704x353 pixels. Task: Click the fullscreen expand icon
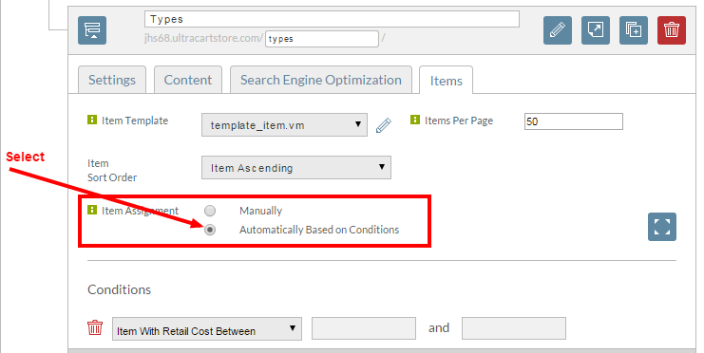coord(662,227)
